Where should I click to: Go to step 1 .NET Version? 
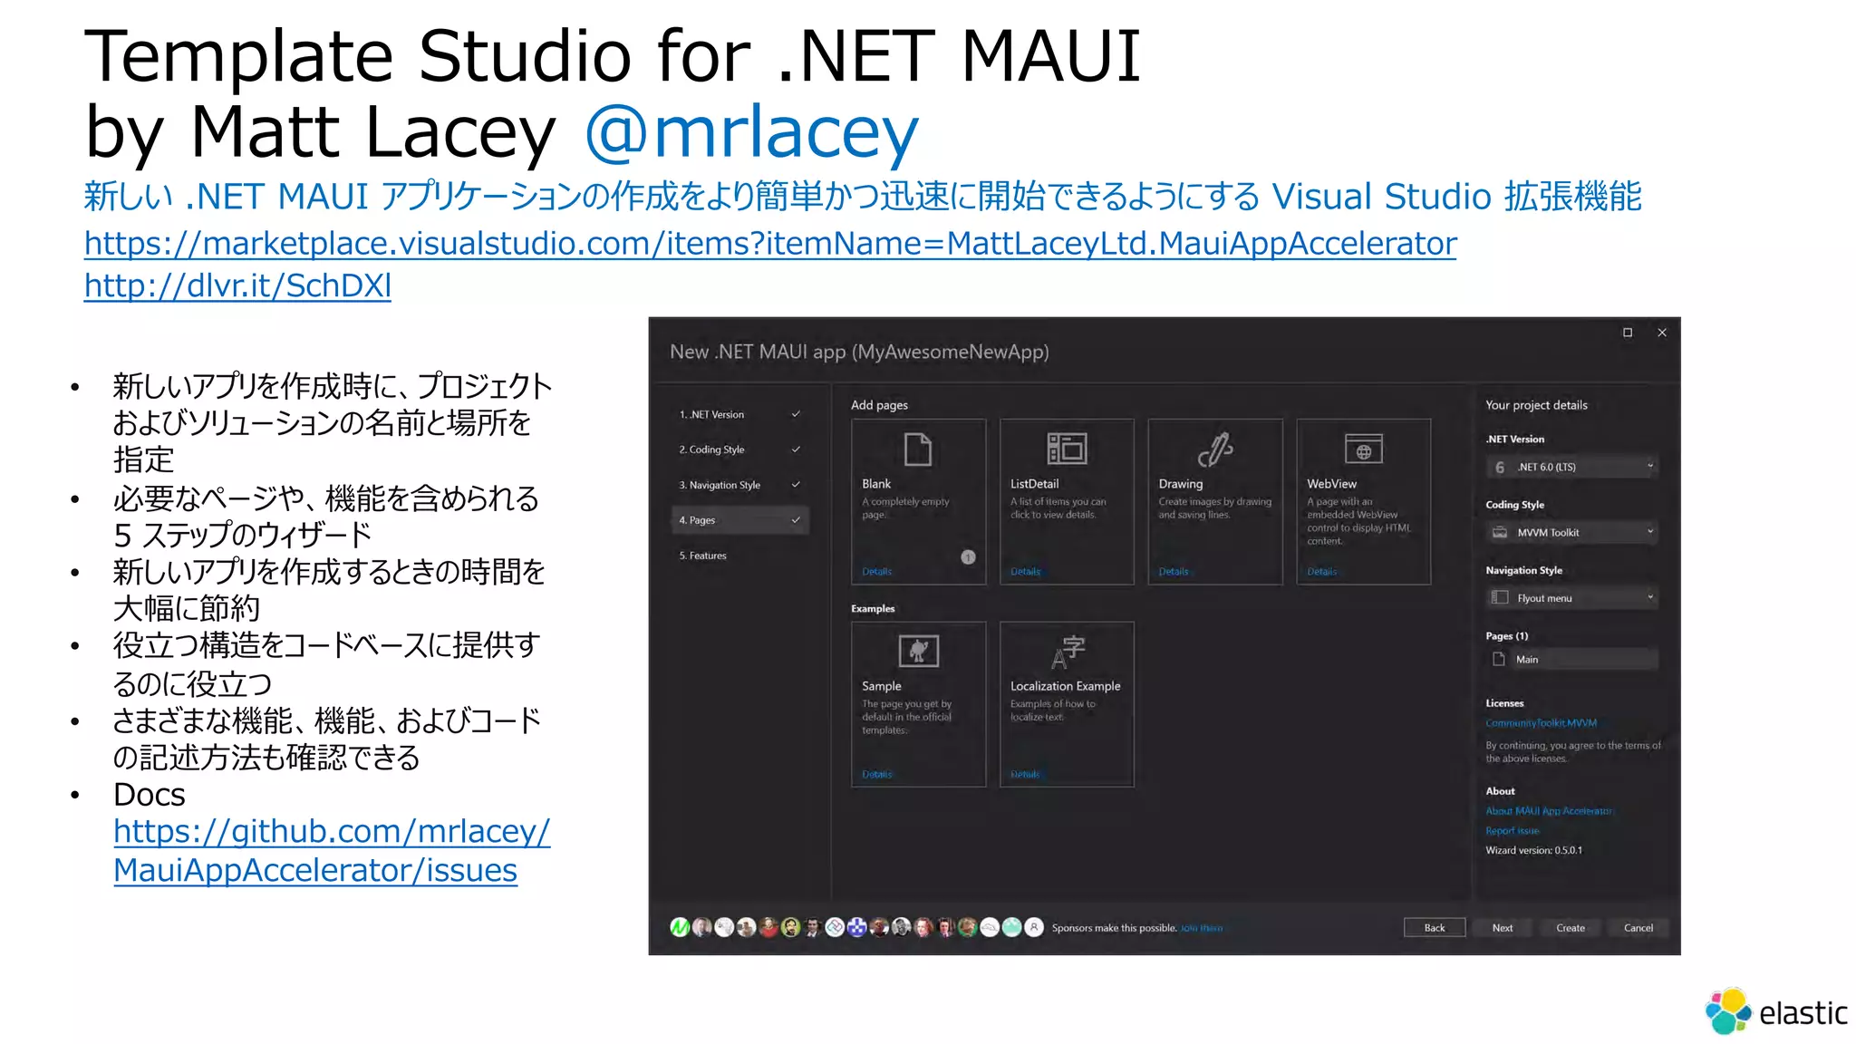pyautogui.click(x=739, y=414)
